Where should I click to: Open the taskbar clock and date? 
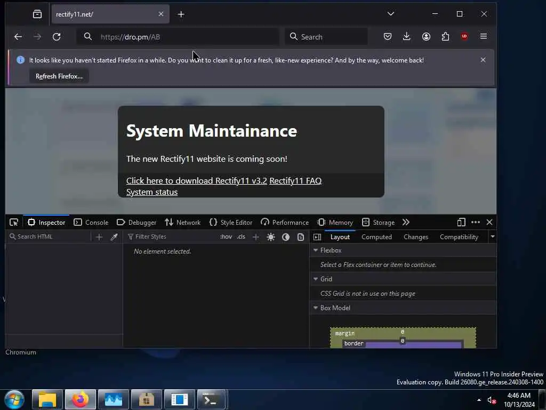pyautogui.click(x=519, y=400)
